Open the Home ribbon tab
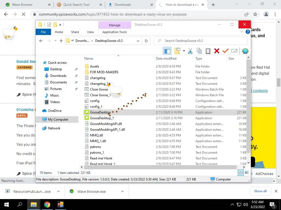Screen dimensions: 281x210 pyautogui.click(x=59, y=32)
